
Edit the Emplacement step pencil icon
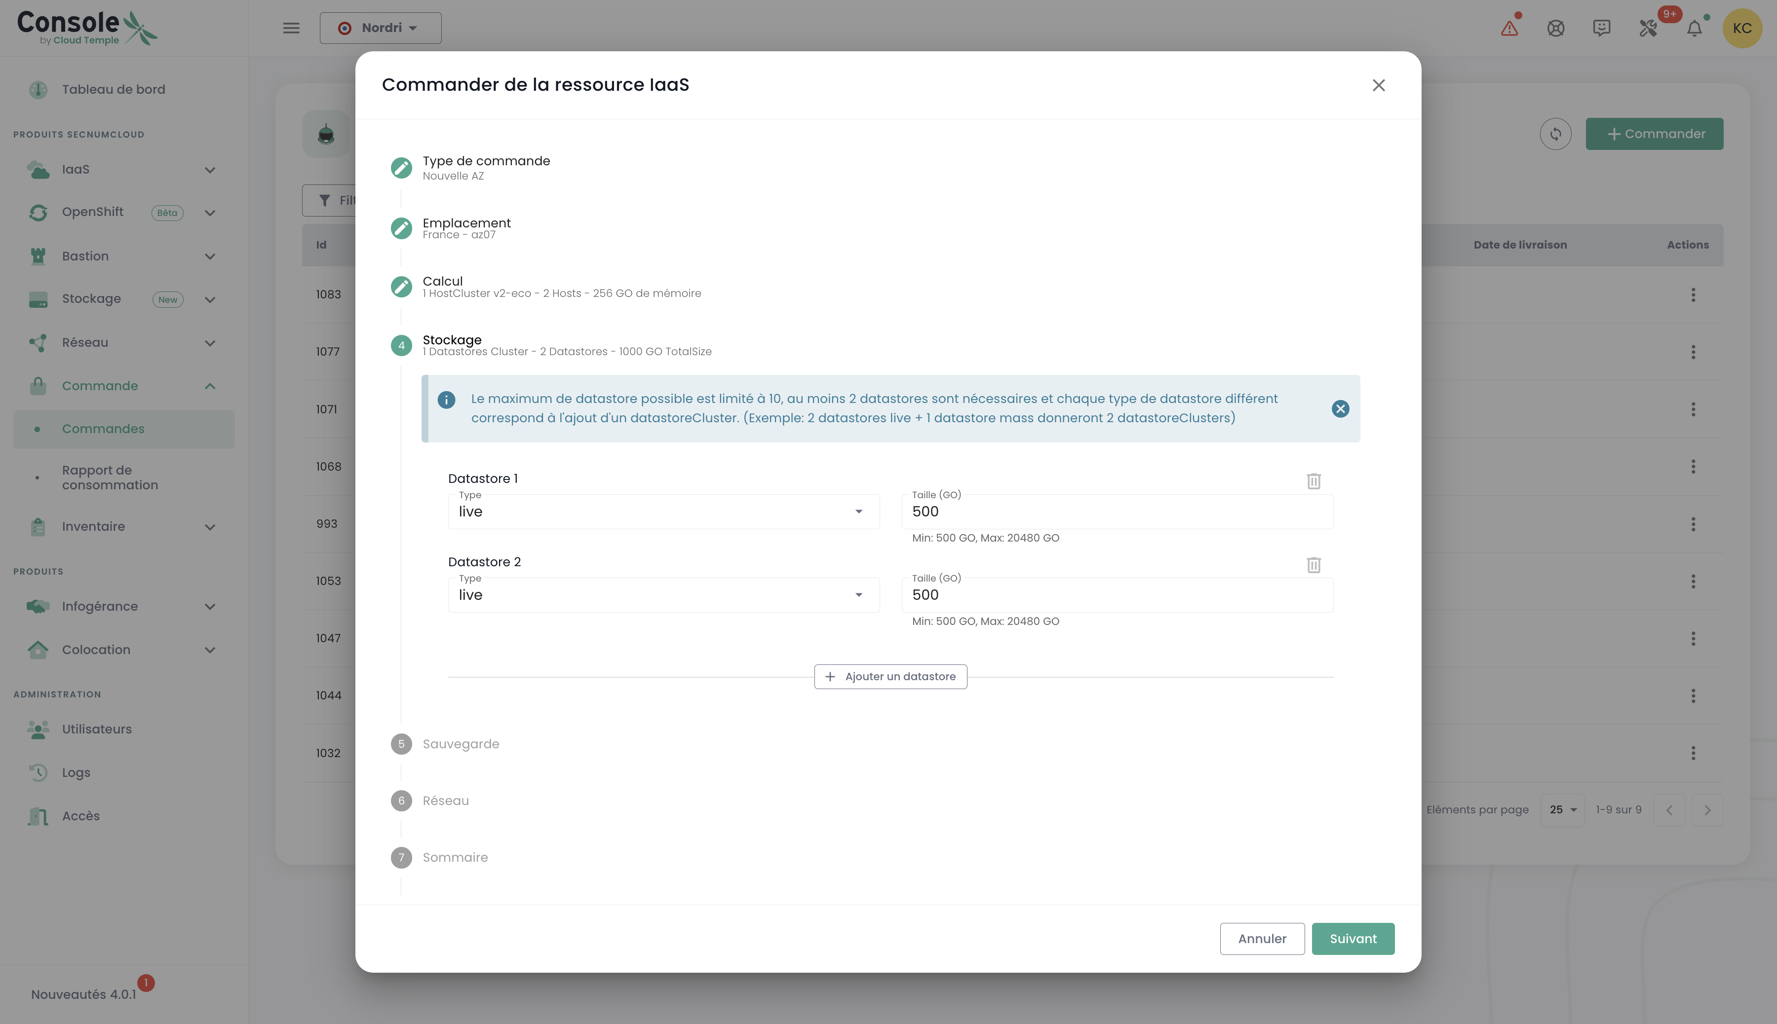point(401,228)
